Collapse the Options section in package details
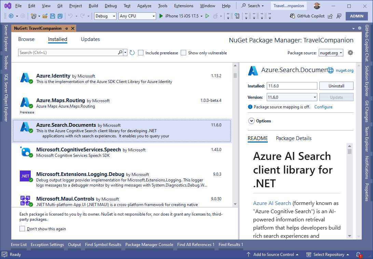Viewport: 373px width, 259px height. 252,121
